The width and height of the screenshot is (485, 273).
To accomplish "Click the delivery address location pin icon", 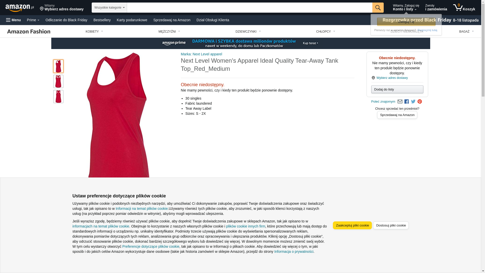I will pos(42,9).
